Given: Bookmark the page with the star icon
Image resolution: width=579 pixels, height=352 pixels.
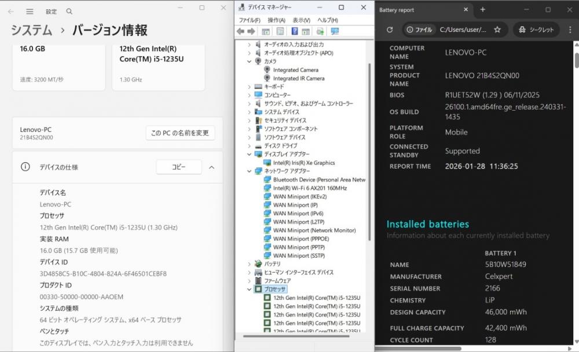Looking at the screenshot, I should [497, 30].
